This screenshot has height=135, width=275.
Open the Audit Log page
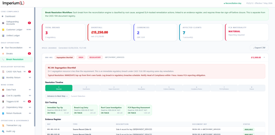tap(11, 131)
